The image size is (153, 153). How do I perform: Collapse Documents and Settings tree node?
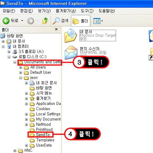(x=15, y=62)
